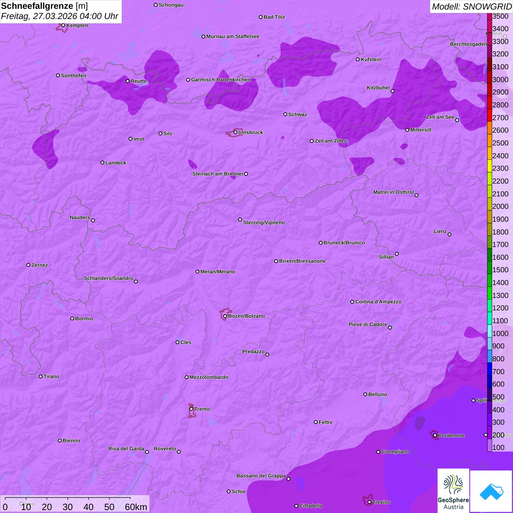This screenshot has width=513, height=513.
Task: Select the 3500 m legend color
Action: (x=490, y=16)
